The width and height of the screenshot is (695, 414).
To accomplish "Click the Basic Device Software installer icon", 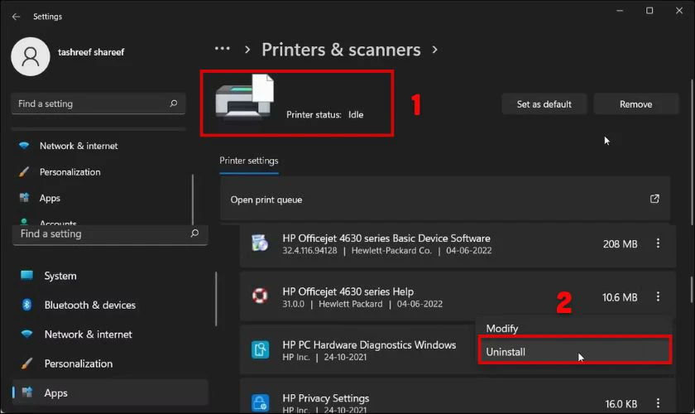I will tap(260, 243).
